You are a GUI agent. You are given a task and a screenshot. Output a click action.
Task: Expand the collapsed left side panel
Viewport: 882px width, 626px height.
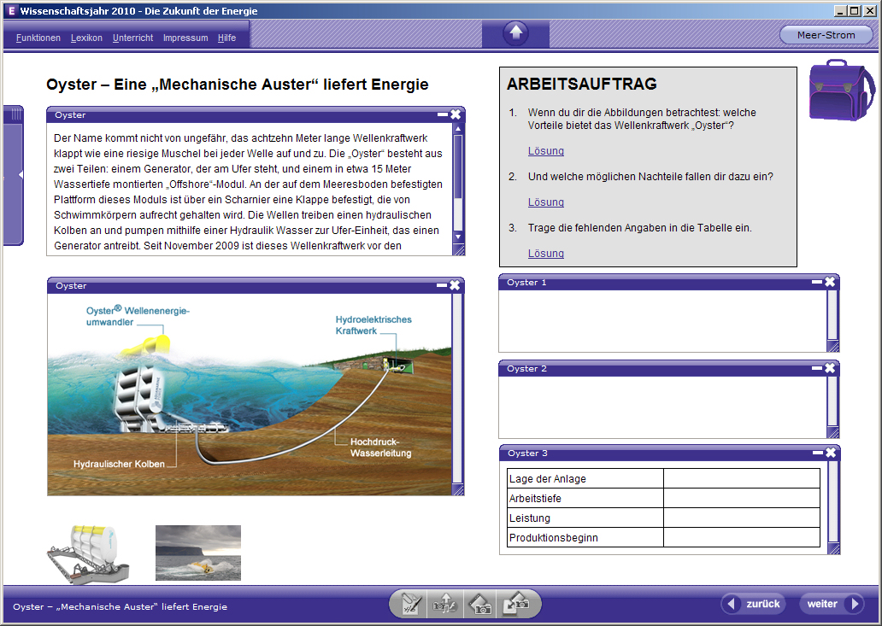[14, 175]
